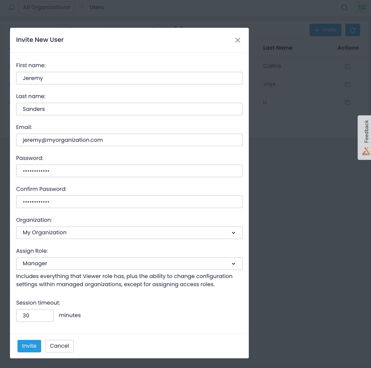Click copy icon in Joys row
Image resolution: width=371 pixels, height=368 pixels.
pos(347,84)
